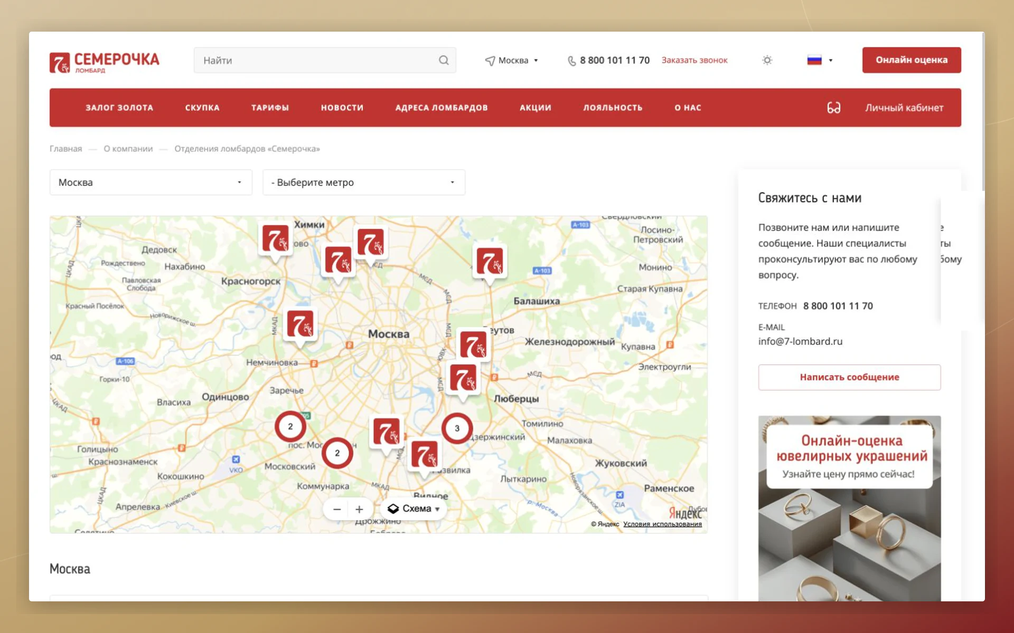Viewport: 1014px width, 633px height.
Task: Click the map pin left of cluster 3
Action: coord(386,433)
